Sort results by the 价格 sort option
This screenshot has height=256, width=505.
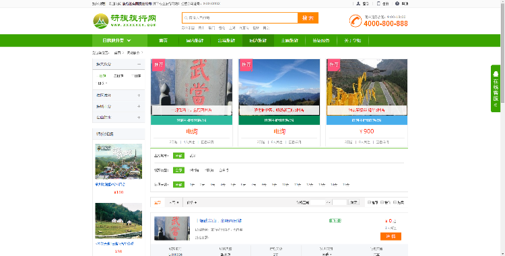click(x=192, y=202)
